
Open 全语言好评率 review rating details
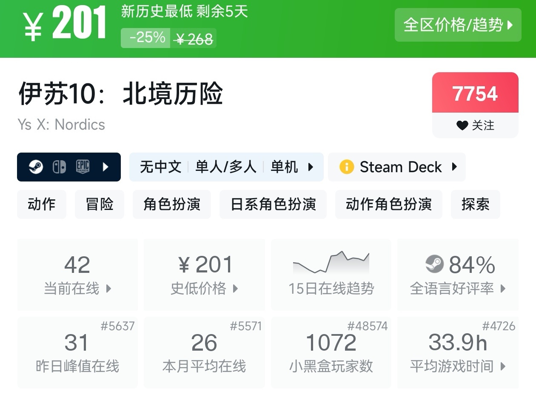pyautogui.click(x=458, y=289)
